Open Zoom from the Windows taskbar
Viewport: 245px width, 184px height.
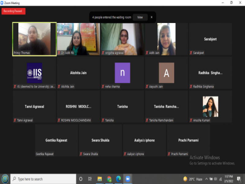click(x=128, y=179)
